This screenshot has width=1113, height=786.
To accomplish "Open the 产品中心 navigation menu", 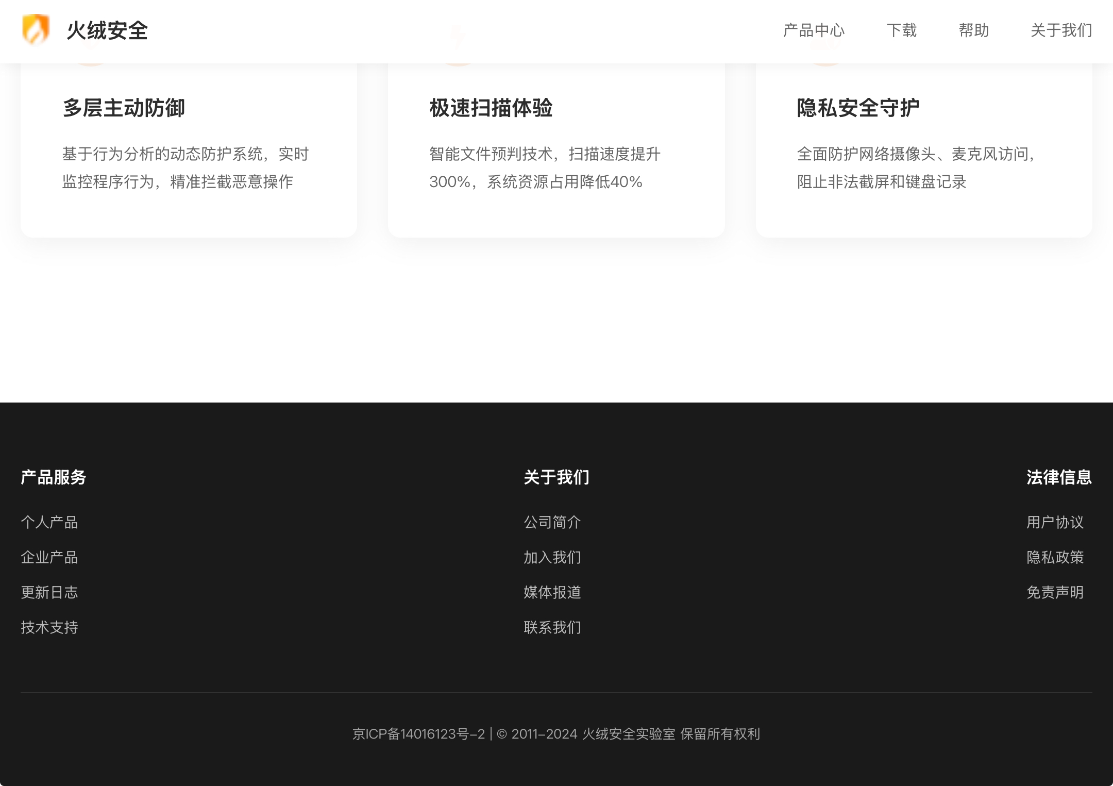I will 814,30.
